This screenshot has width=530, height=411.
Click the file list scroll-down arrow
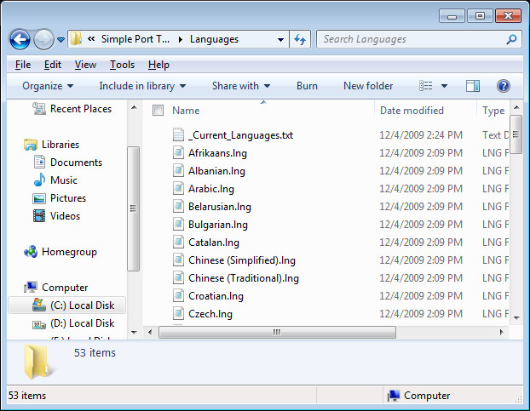(x=516, y=318)
